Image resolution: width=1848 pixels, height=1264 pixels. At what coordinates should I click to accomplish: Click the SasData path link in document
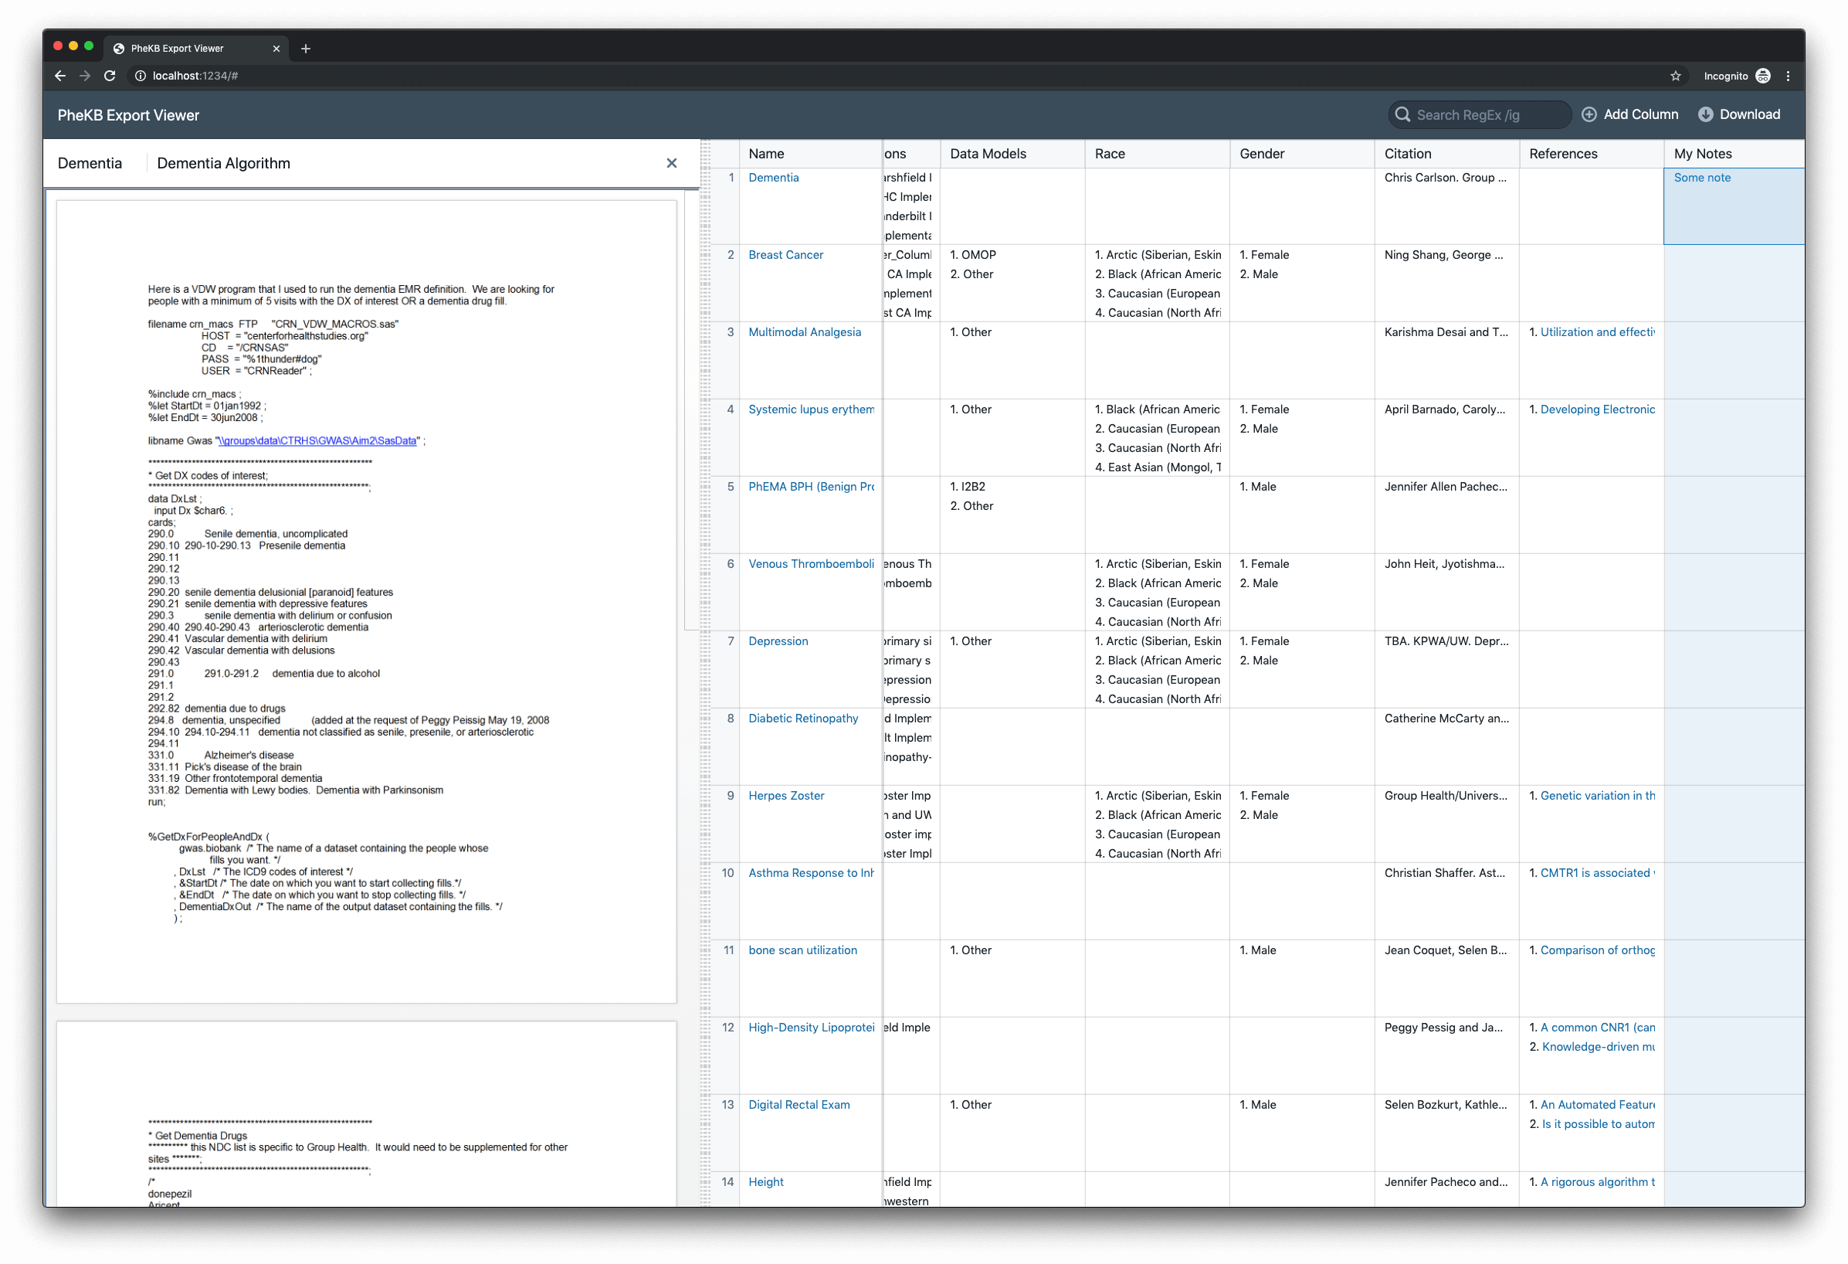coord(317,440)
